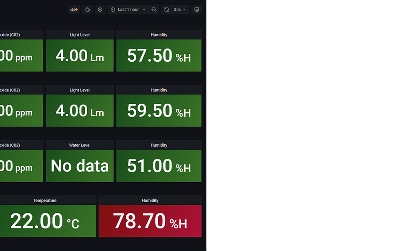Open title of the 78.70 %H Humidity panel
Viewport: 411px width, 251px height.
[150, 201]
